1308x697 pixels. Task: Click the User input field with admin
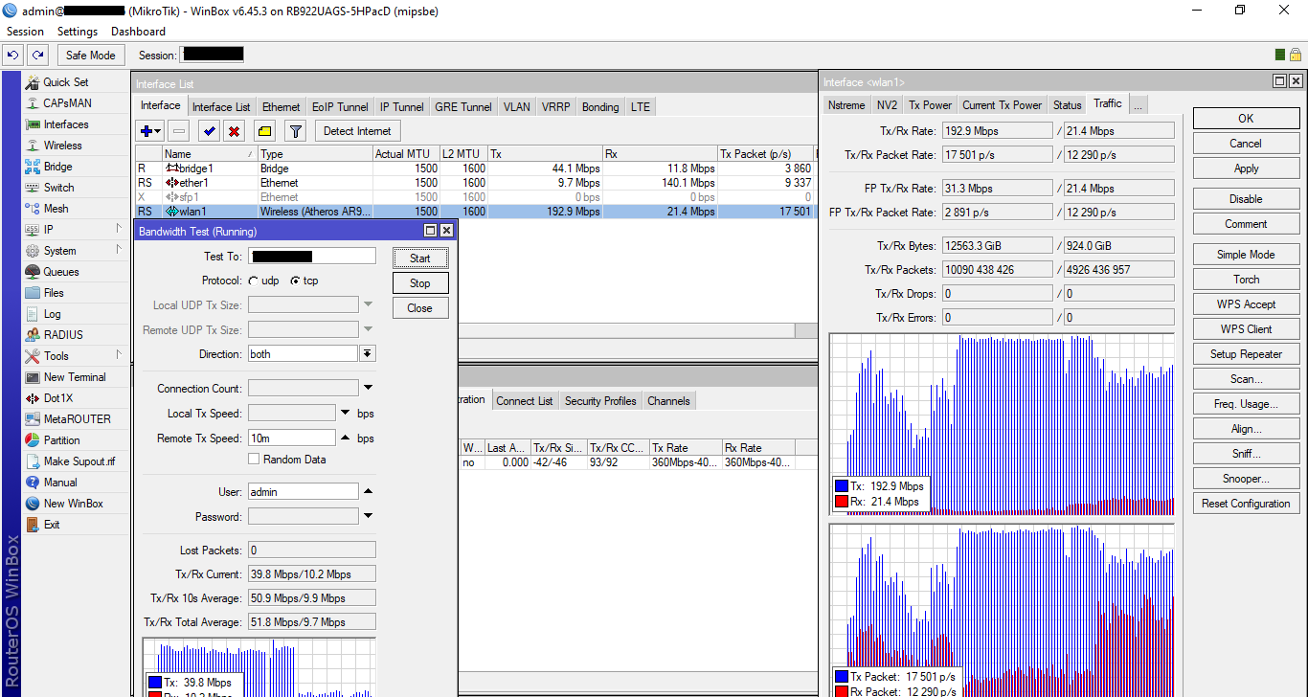303,492
